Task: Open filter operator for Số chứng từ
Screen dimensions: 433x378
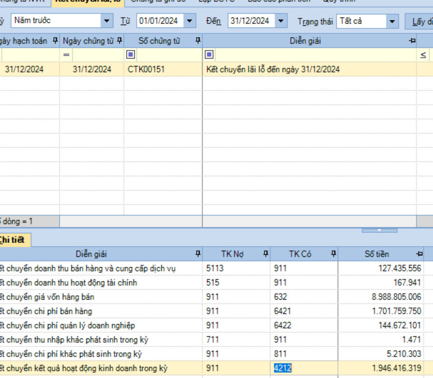Action: pos(130,55)
